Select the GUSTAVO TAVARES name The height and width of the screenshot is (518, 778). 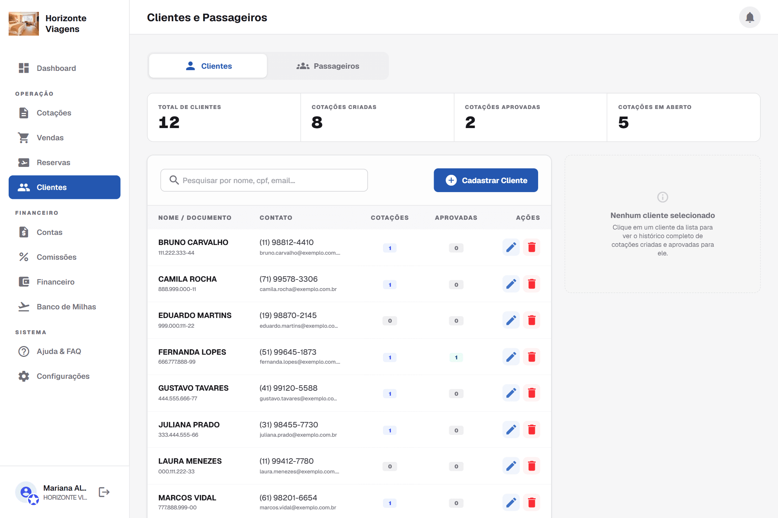click(193, 388)
